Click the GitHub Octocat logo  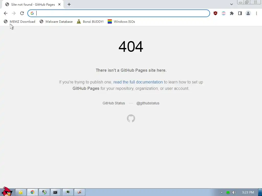coord(131,118)
